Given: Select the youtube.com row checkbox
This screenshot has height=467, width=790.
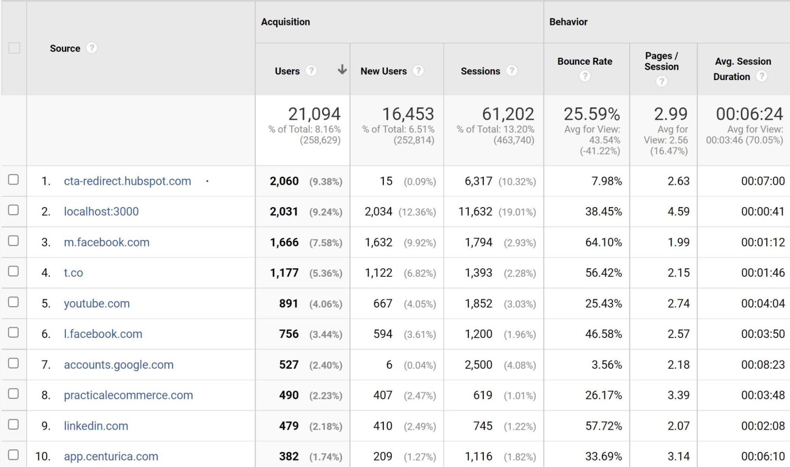Looking at the screenshot, I should coord(13,302).
